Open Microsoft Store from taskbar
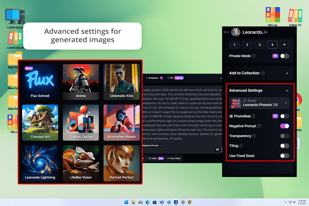This screenshot has width=309, height=206. pyautogui.click(x=155, y=202)
